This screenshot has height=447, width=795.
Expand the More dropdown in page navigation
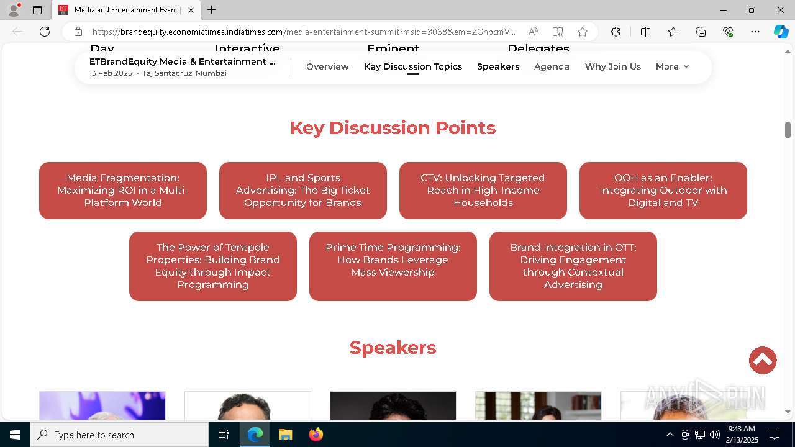[x=673, y=66]
